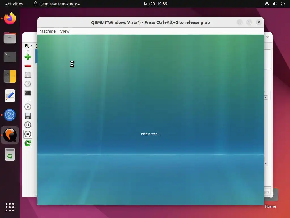Open the Trash from the dock
Screen dimensions: 290x218
coord(10,154)
